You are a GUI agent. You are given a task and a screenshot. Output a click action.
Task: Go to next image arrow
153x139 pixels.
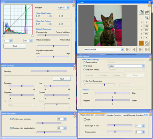[140, 49]
